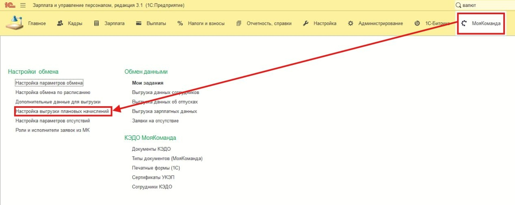515x205 pixels.
Task: Click the 1С-Битрикс clock icon
Action: tap(417, 23)
